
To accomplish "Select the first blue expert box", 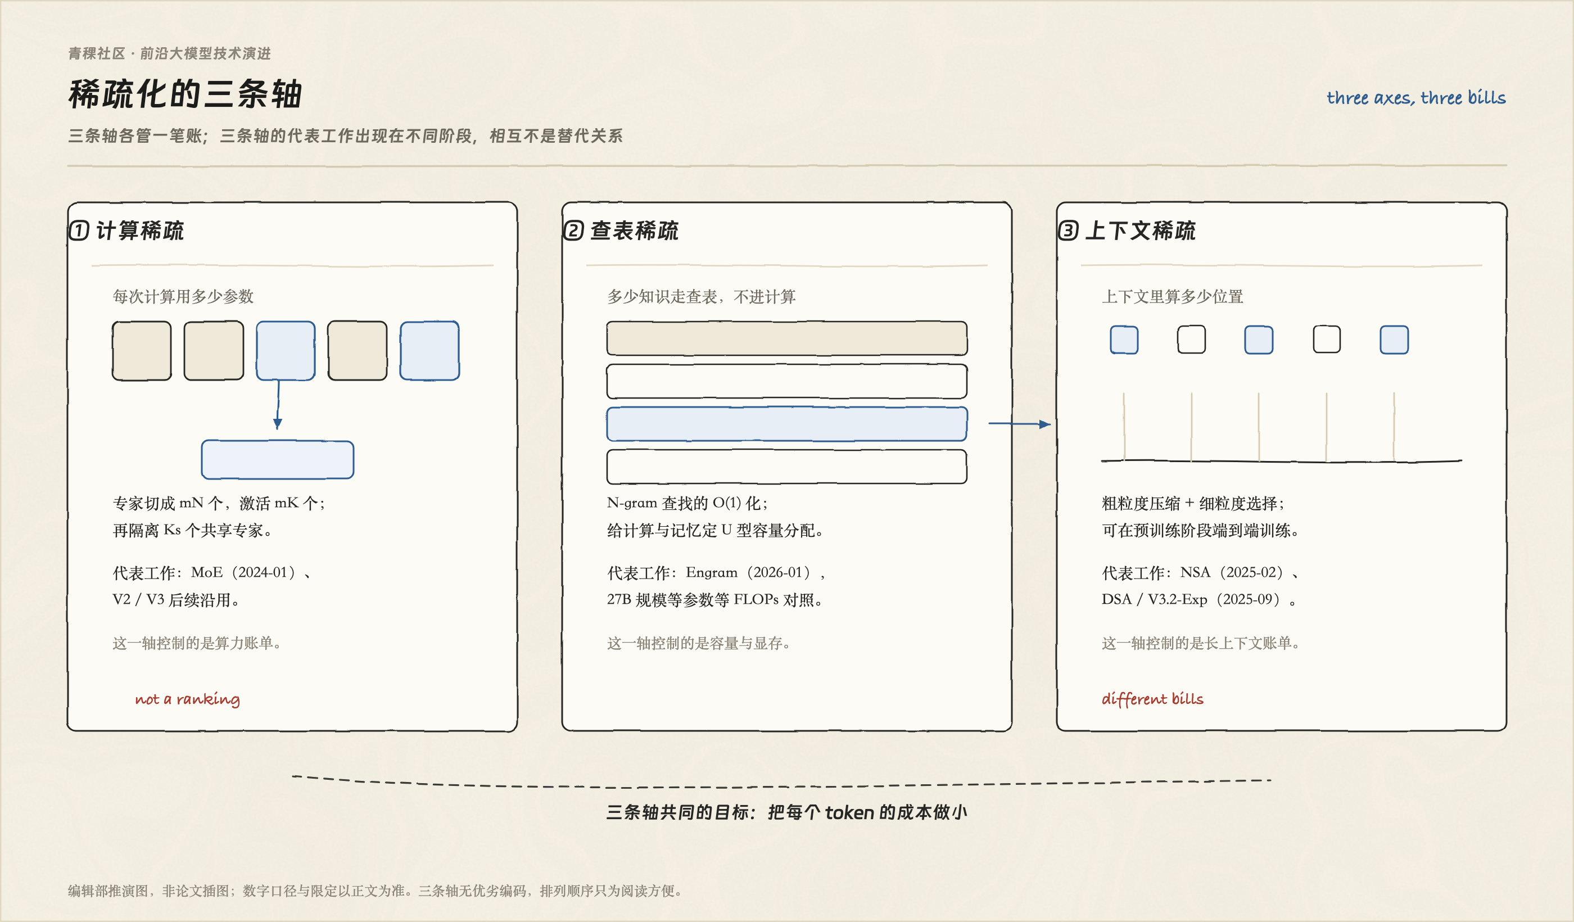I will tap(286, 350).
